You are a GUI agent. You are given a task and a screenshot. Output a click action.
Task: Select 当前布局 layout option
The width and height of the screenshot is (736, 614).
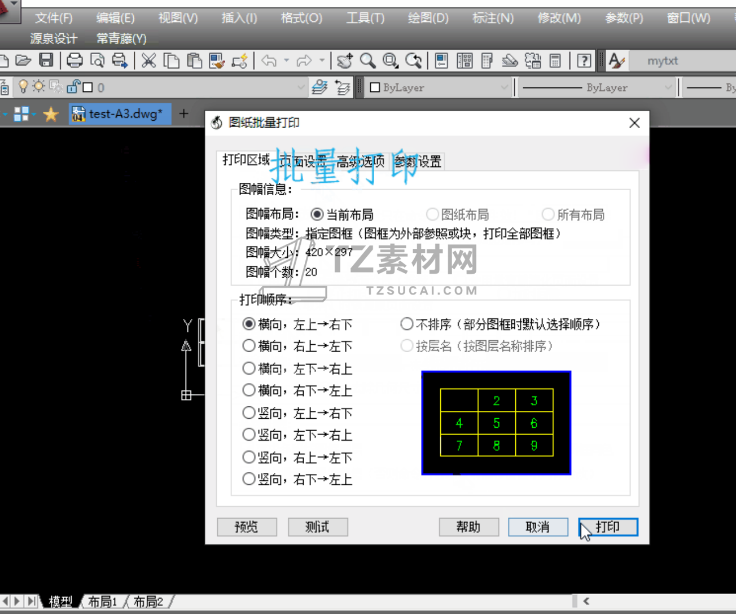coord(342,214)
